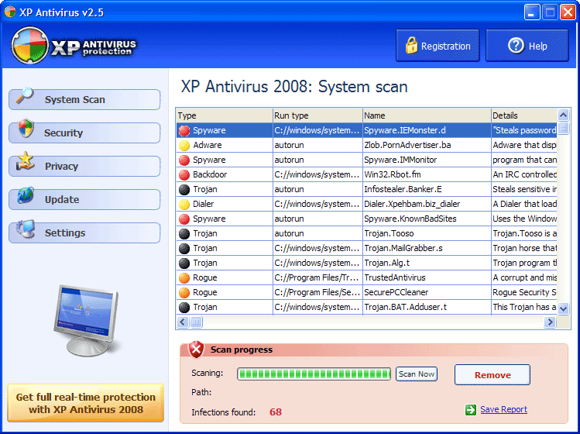Sort by the Name column header
This screenshot has width=580, height=434.
427,115
